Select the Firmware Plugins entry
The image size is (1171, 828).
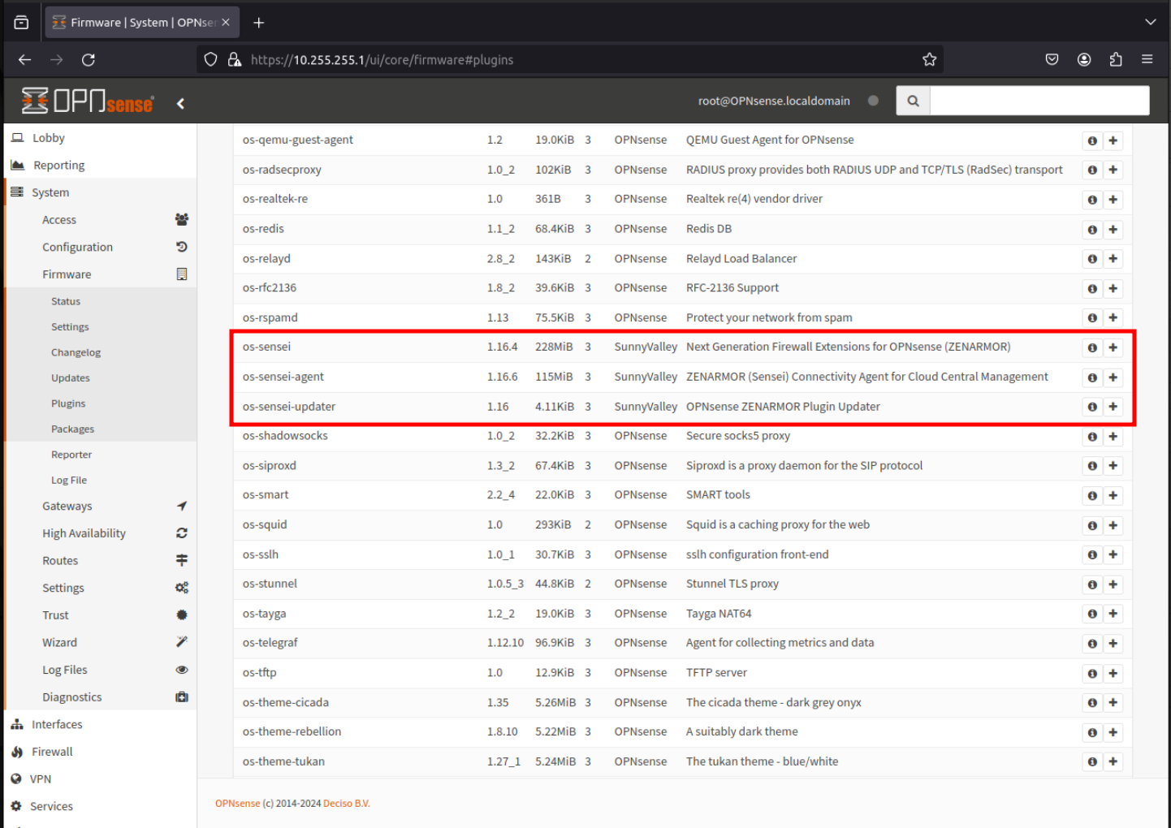100,403
